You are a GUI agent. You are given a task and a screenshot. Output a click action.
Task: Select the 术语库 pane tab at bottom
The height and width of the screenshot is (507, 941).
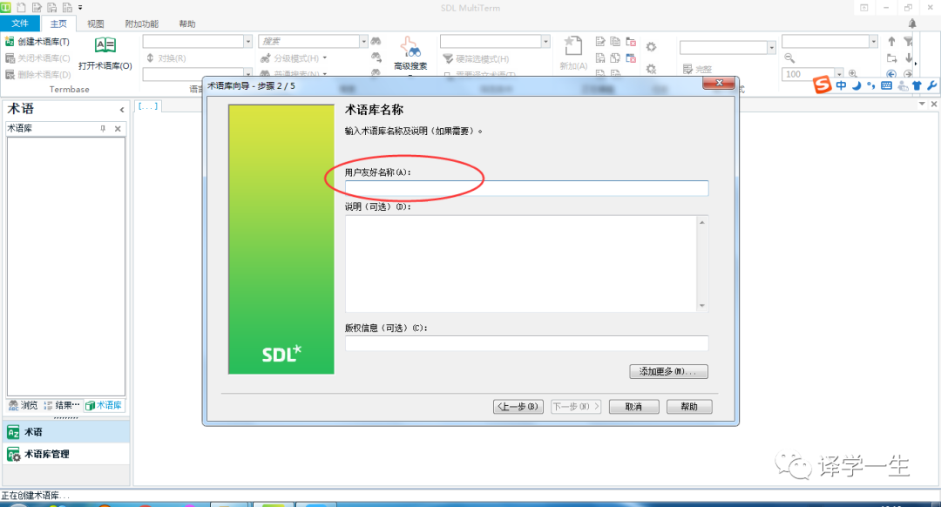click(104, 406)
